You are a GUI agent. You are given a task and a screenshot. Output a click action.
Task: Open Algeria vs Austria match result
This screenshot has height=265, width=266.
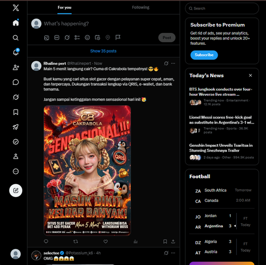222,246
